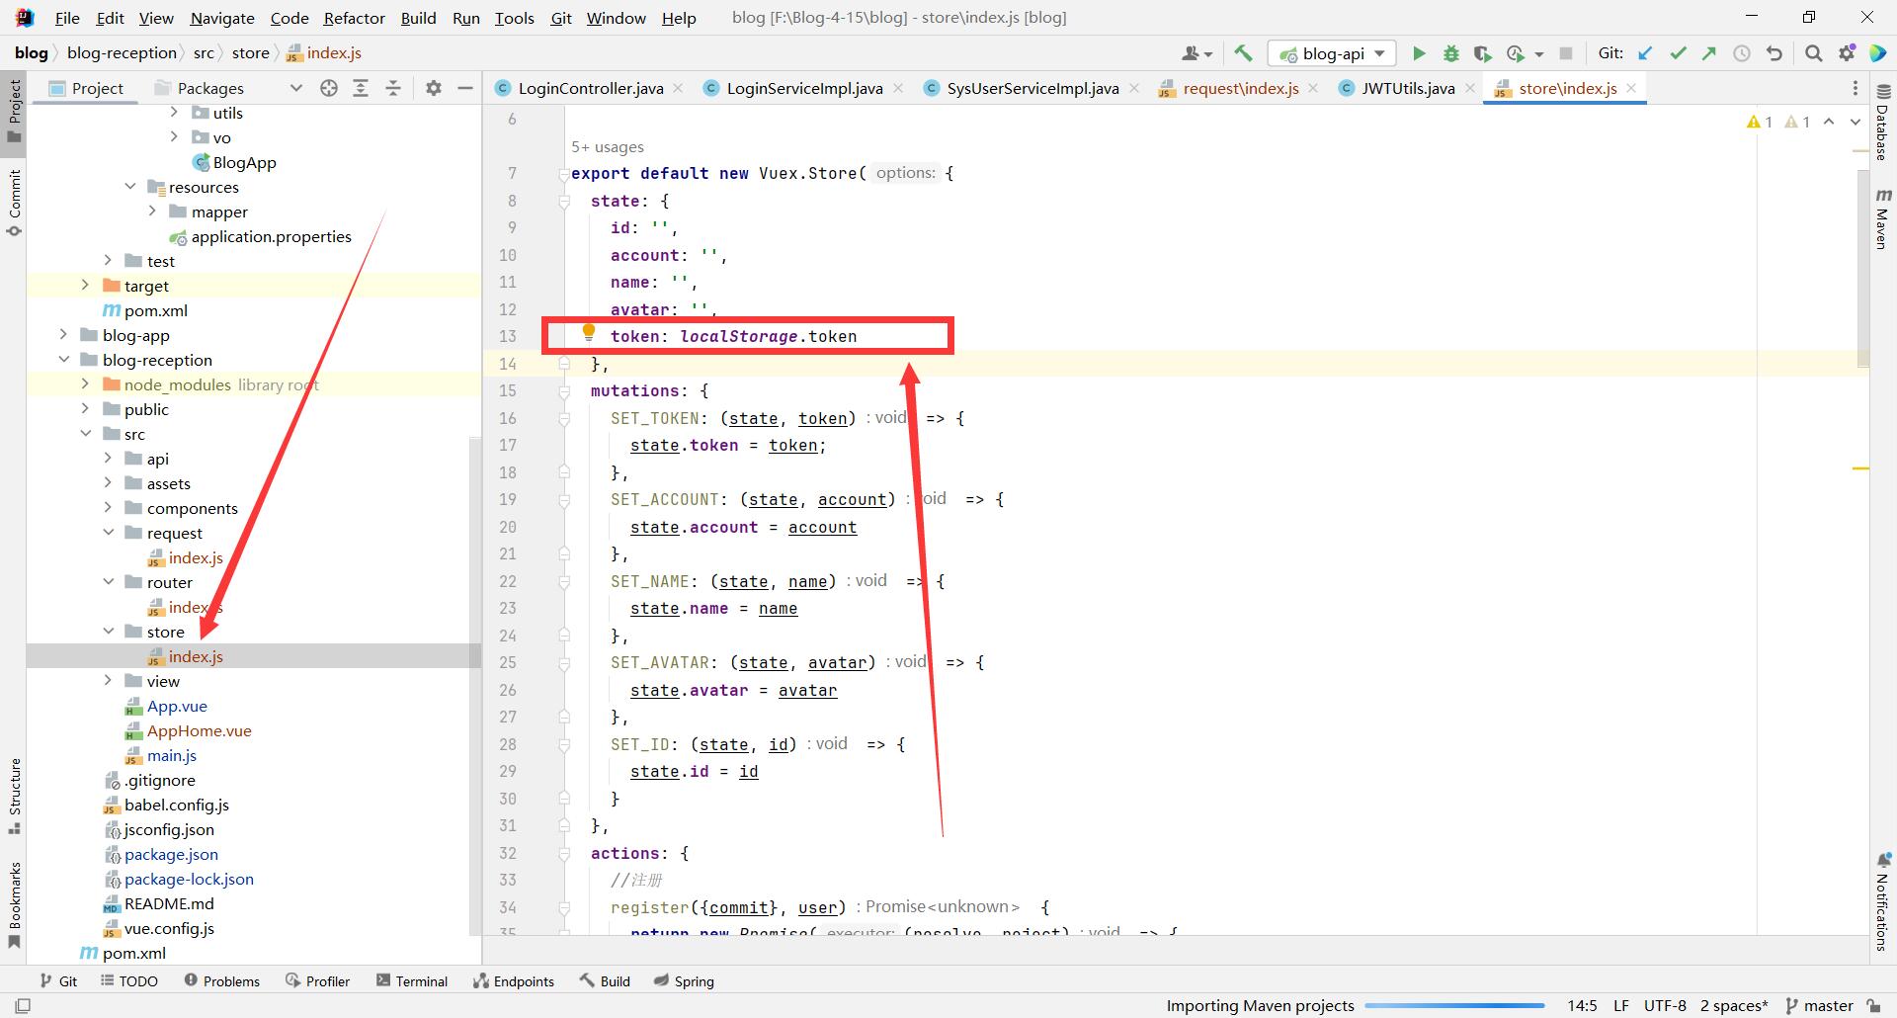
Task: Open Search Everywhere magnifier icon
Action: pyautogui.click(x=1813, y=53)
